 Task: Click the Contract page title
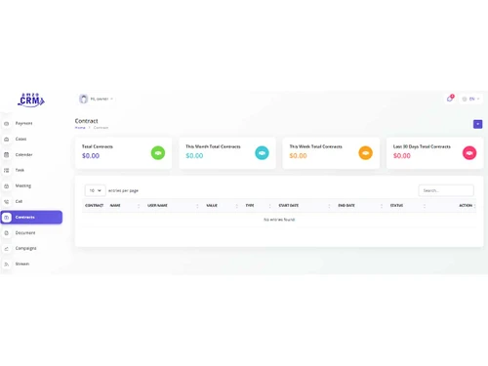pos(86,121)
